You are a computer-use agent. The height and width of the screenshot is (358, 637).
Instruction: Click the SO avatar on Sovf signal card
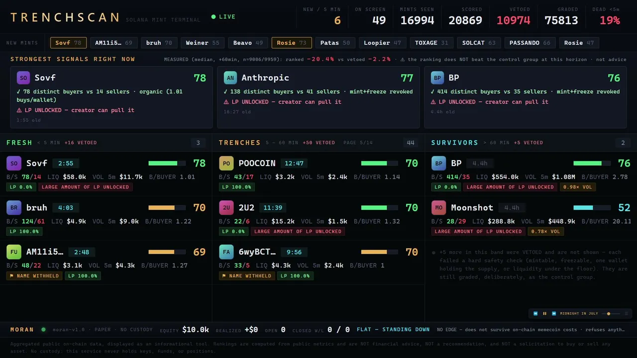pos(23,78)
